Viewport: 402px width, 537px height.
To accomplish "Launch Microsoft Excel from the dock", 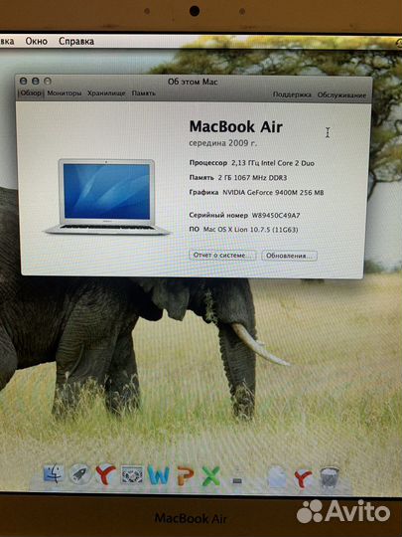I will (x=210, y=476).
